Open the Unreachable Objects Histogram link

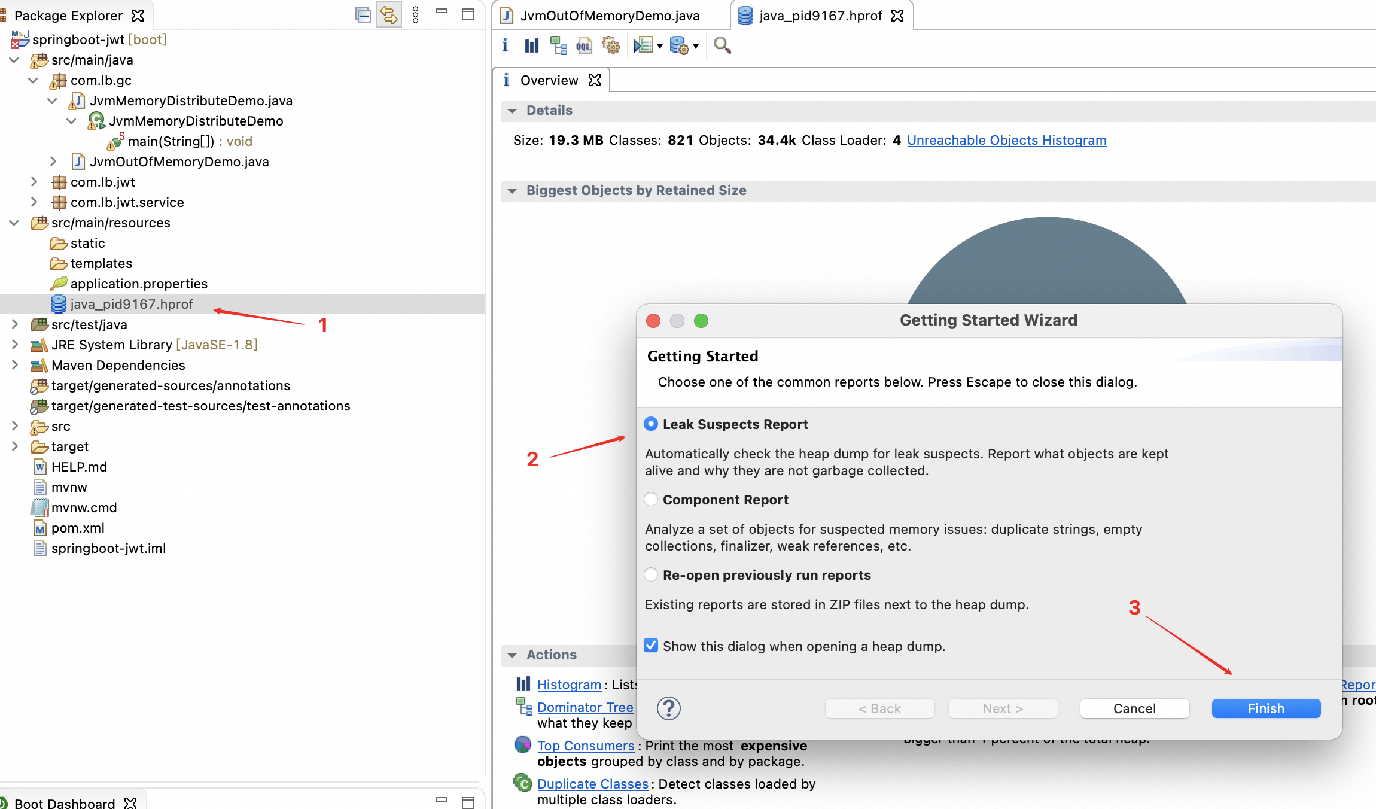pos(1006,140)
